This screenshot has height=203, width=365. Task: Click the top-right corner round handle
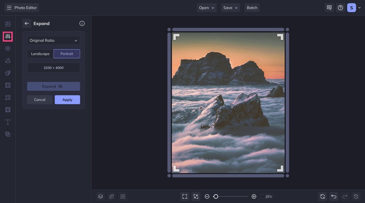287,29
